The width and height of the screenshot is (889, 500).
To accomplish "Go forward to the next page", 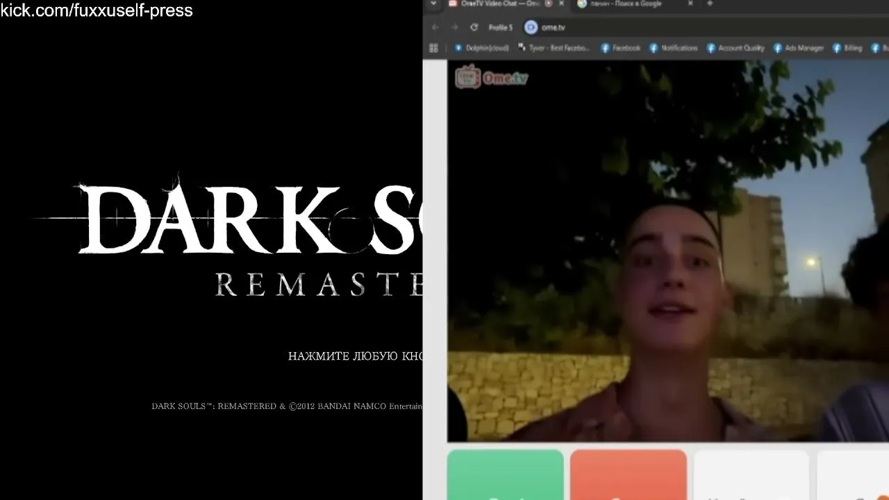I will 455,27.
